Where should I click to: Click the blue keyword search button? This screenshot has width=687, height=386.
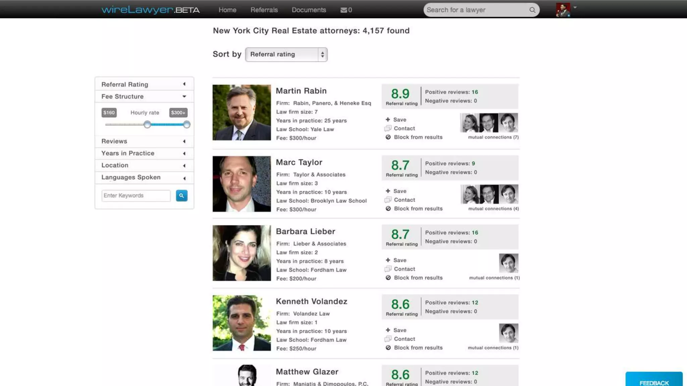click(x=181, y=195)
